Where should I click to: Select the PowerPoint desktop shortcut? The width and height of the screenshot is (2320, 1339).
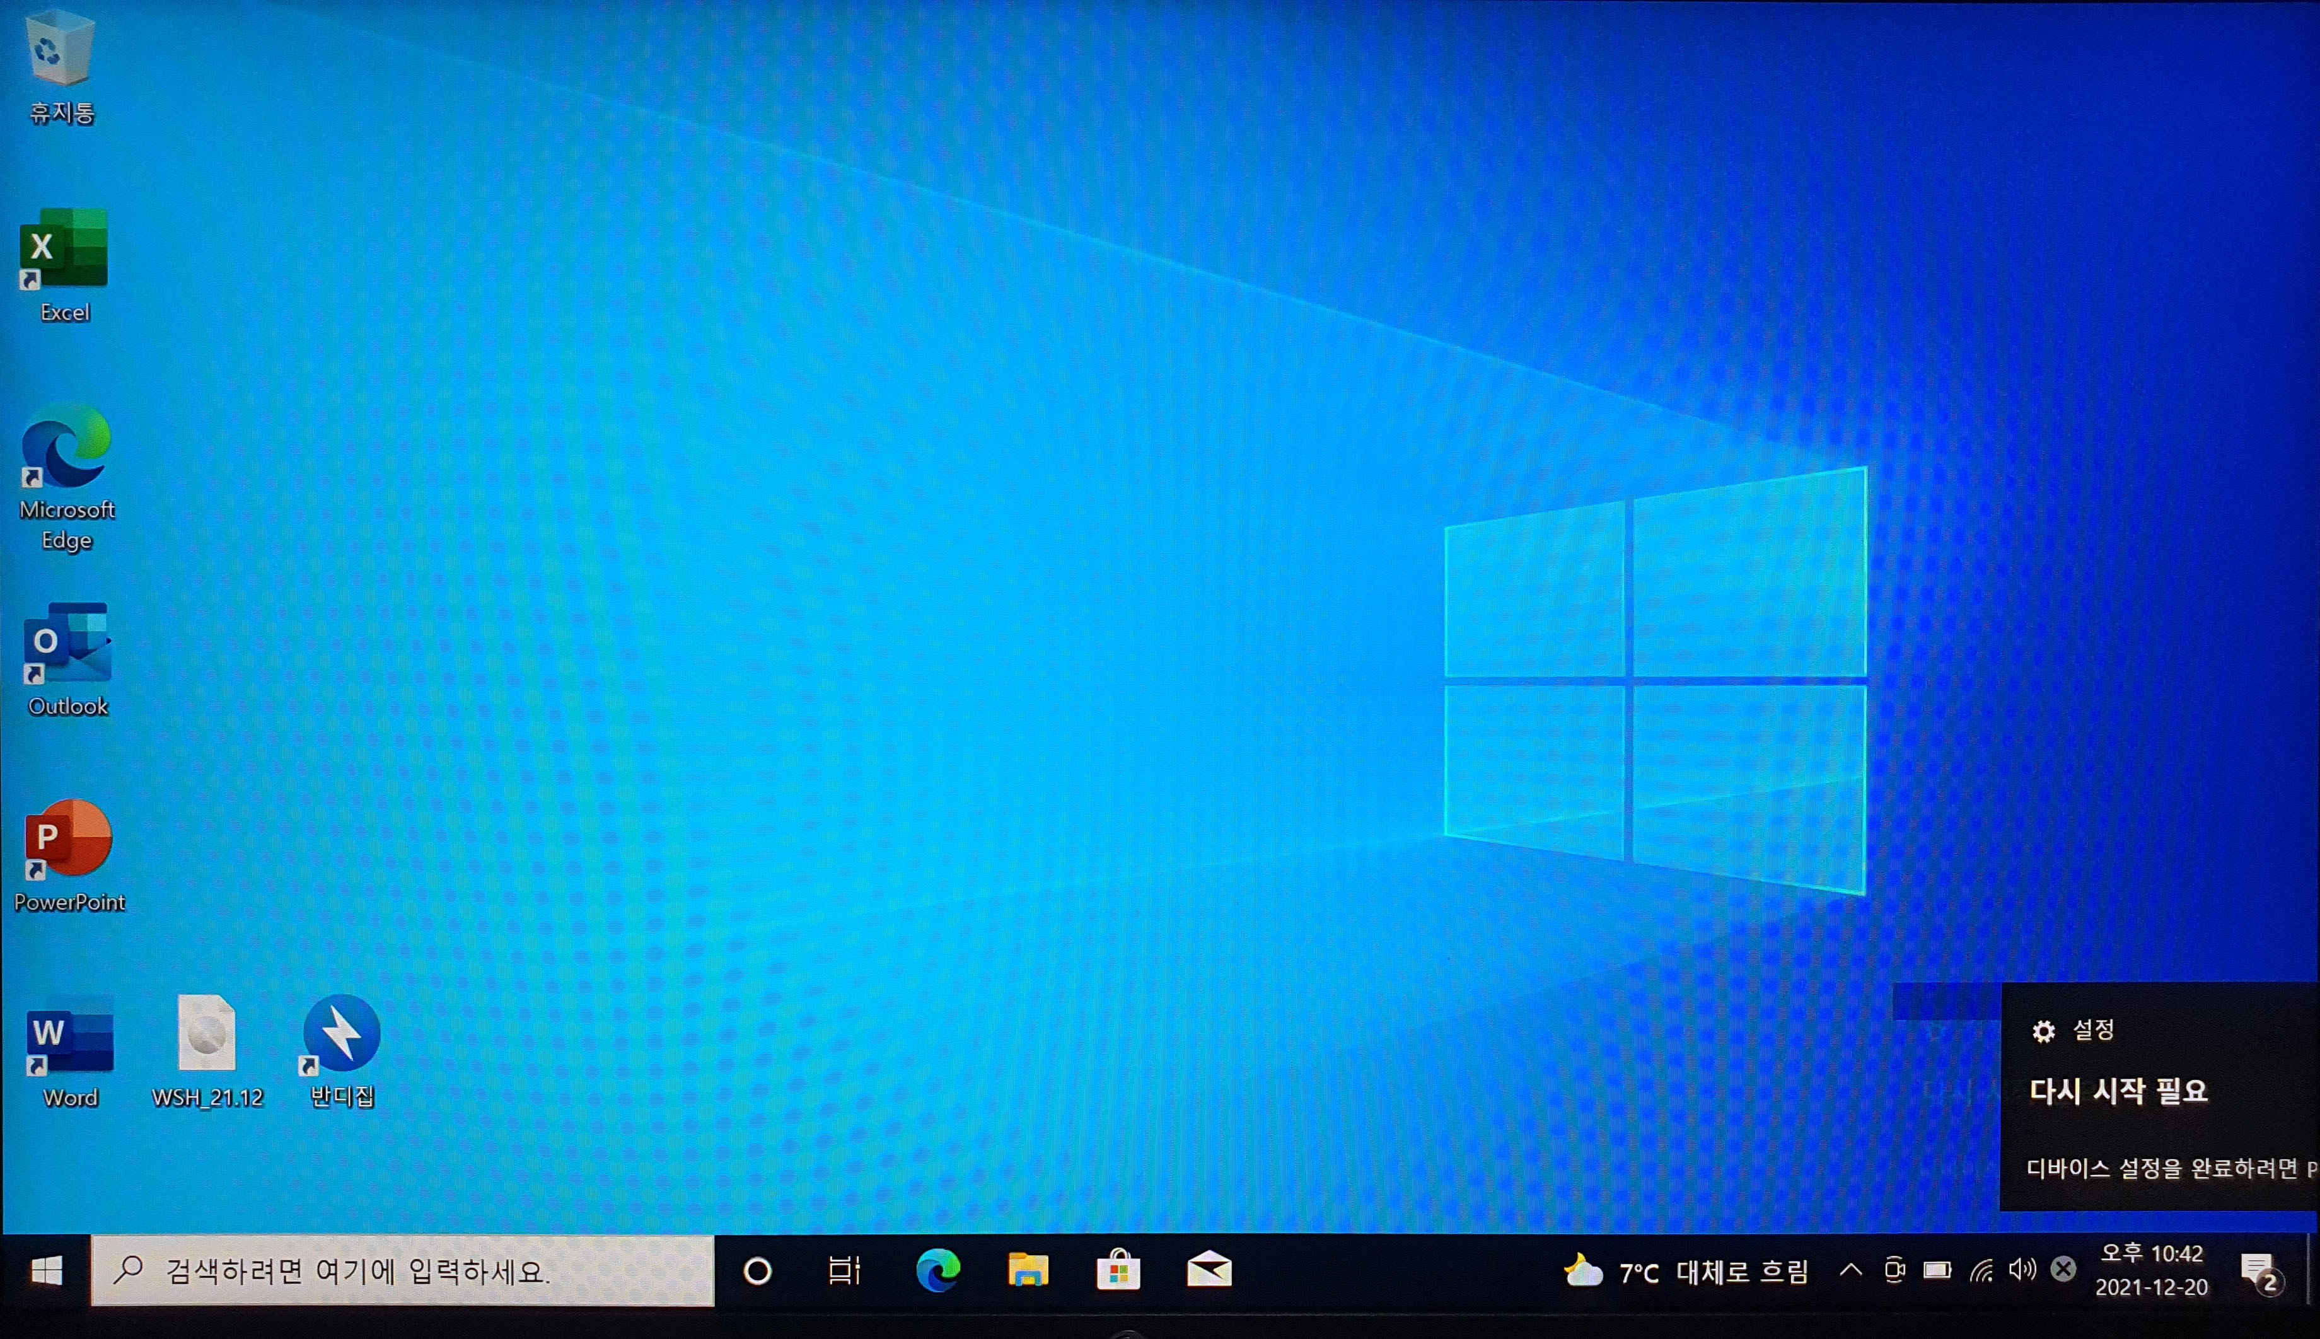[x=69, y=855]
